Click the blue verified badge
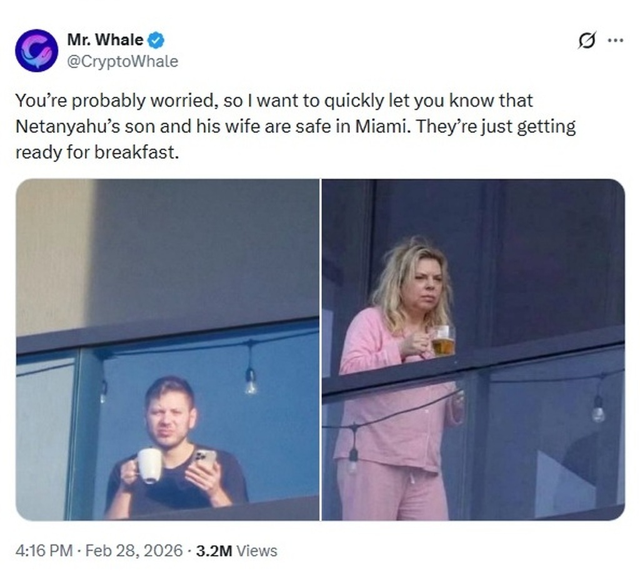This screenshot has height=580, width=640. tap(156, 41)
